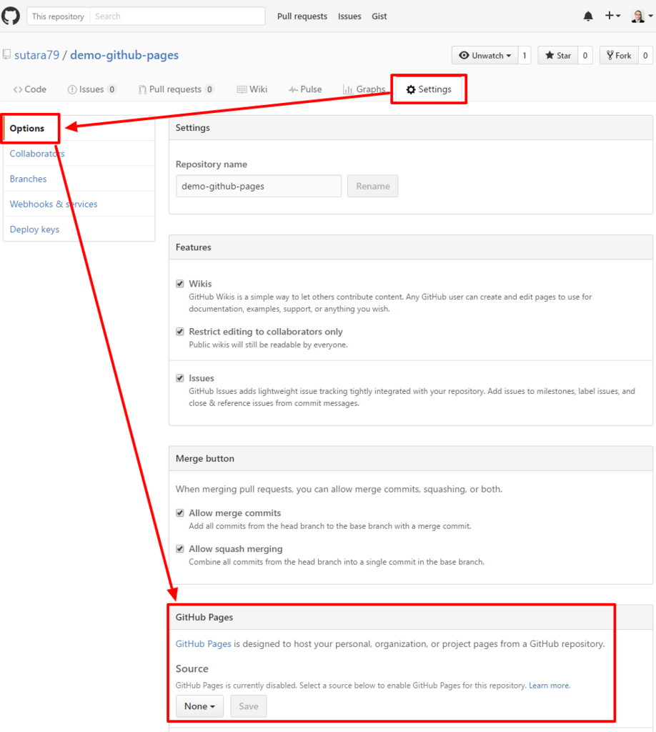The width and height of the screenshot is (656, 732).
Task: Open the None source dropdown
Action: (199, 706)
